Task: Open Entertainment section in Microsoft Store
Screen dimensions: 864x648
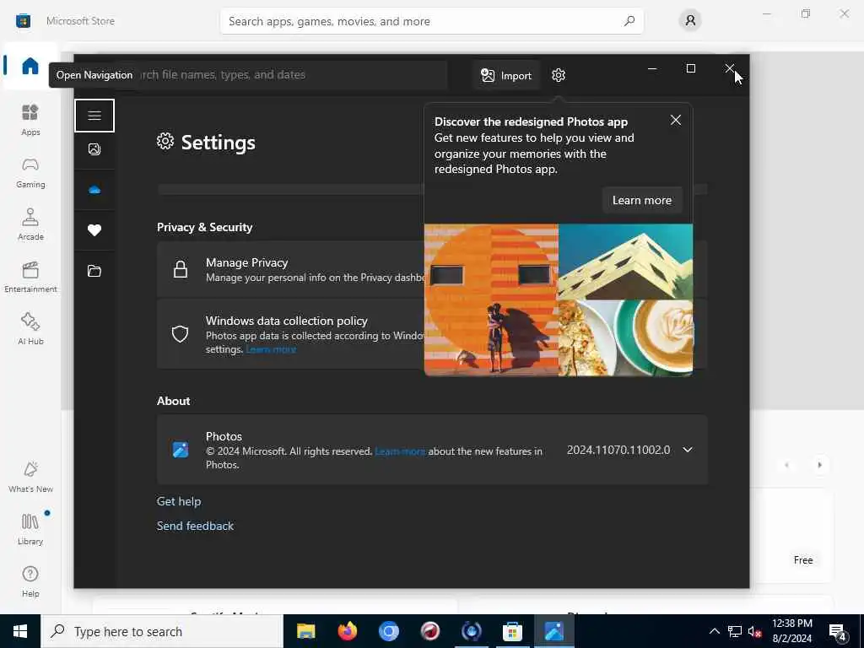Action: click(x=30, y=277)
